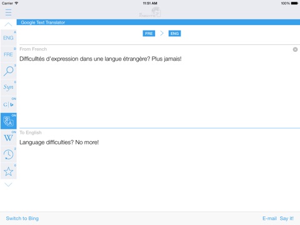The image size is (300, 225).
Task: Choose the FRE source language button
Action: 149,34
